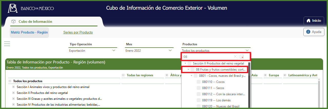Open the Tipo Operación dropdown
Screen dimensions: 328x109
pyautogui.click(x=93, y=51)
